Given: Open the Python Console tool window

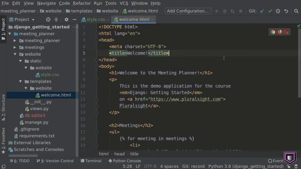Looking at the screenshot, I should click(125, 161).
